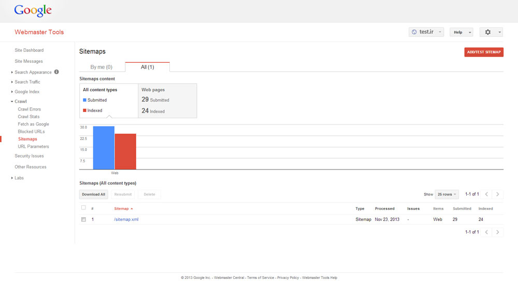This screenshot has height=281, width=518.
Task: Tick the checkbox for /sitemap.xml row
Action: click(83, 219)
